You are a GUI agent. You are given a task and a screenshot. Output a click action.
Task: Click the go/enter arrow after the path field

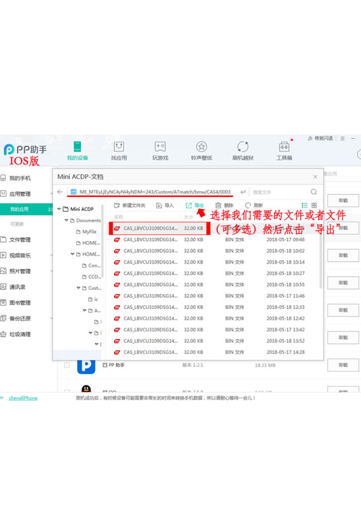coord(243,192)
